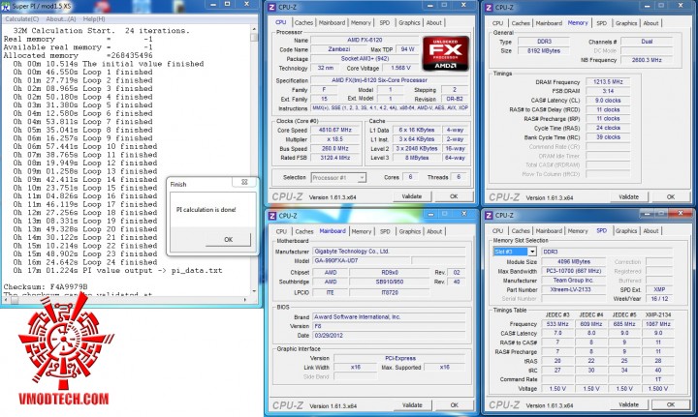
Task: Go to Caches tab in the CPU-Z Memory Slot Selection window
Action: click(x=521, y=231)
